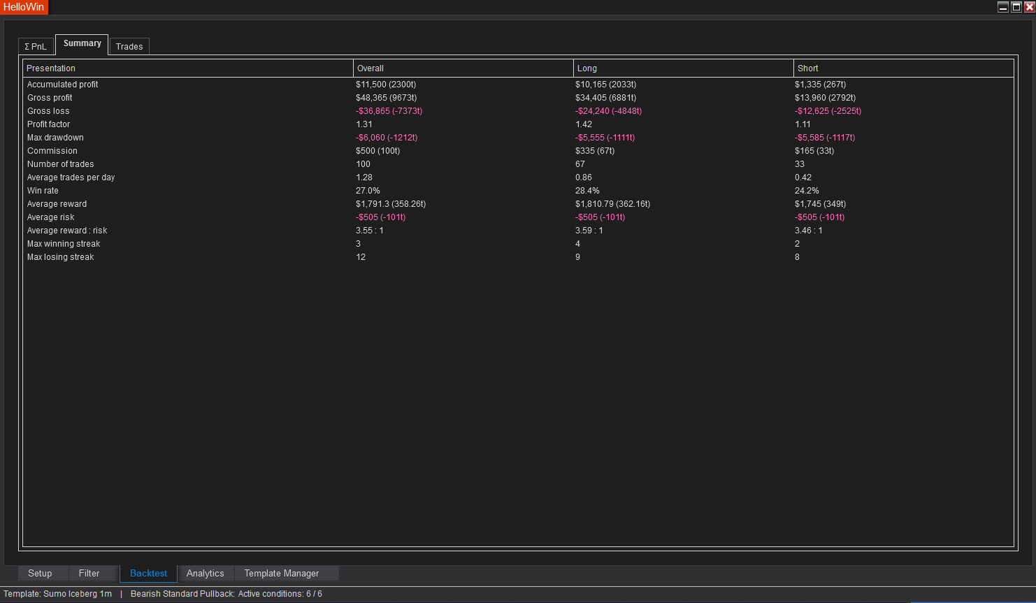This screenshot has height=603, width=1036.
Task: Select the Average trades per day label
Action: 71,177
